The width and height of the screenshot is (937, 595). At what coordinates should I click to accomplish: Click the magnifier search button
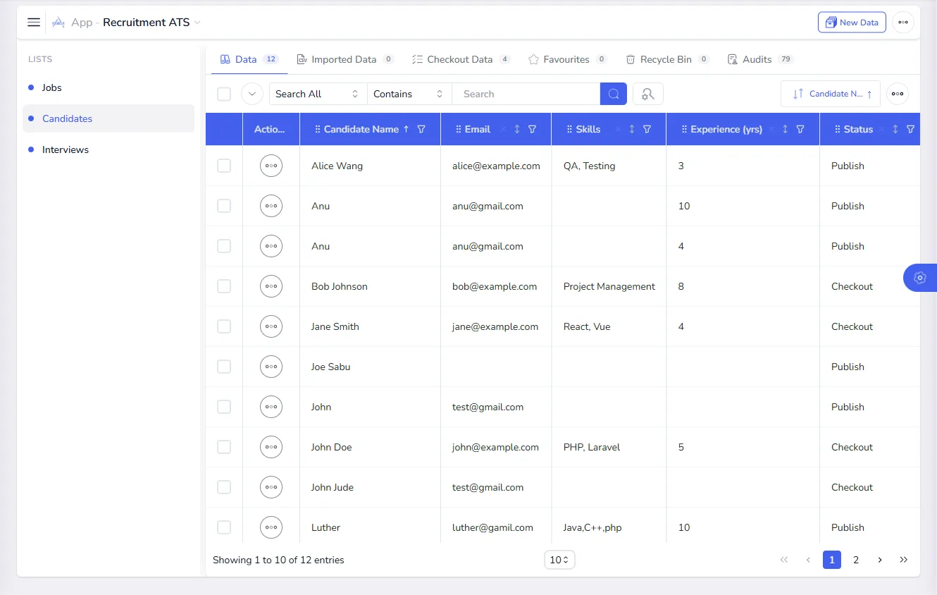(614, 94)
